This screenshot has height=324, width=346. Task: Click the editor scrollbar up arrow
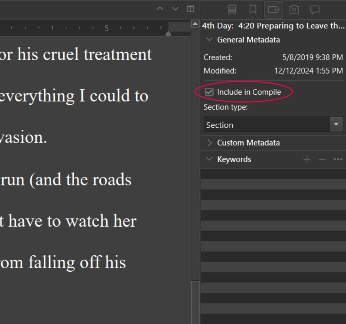click(x=195, y=24)
